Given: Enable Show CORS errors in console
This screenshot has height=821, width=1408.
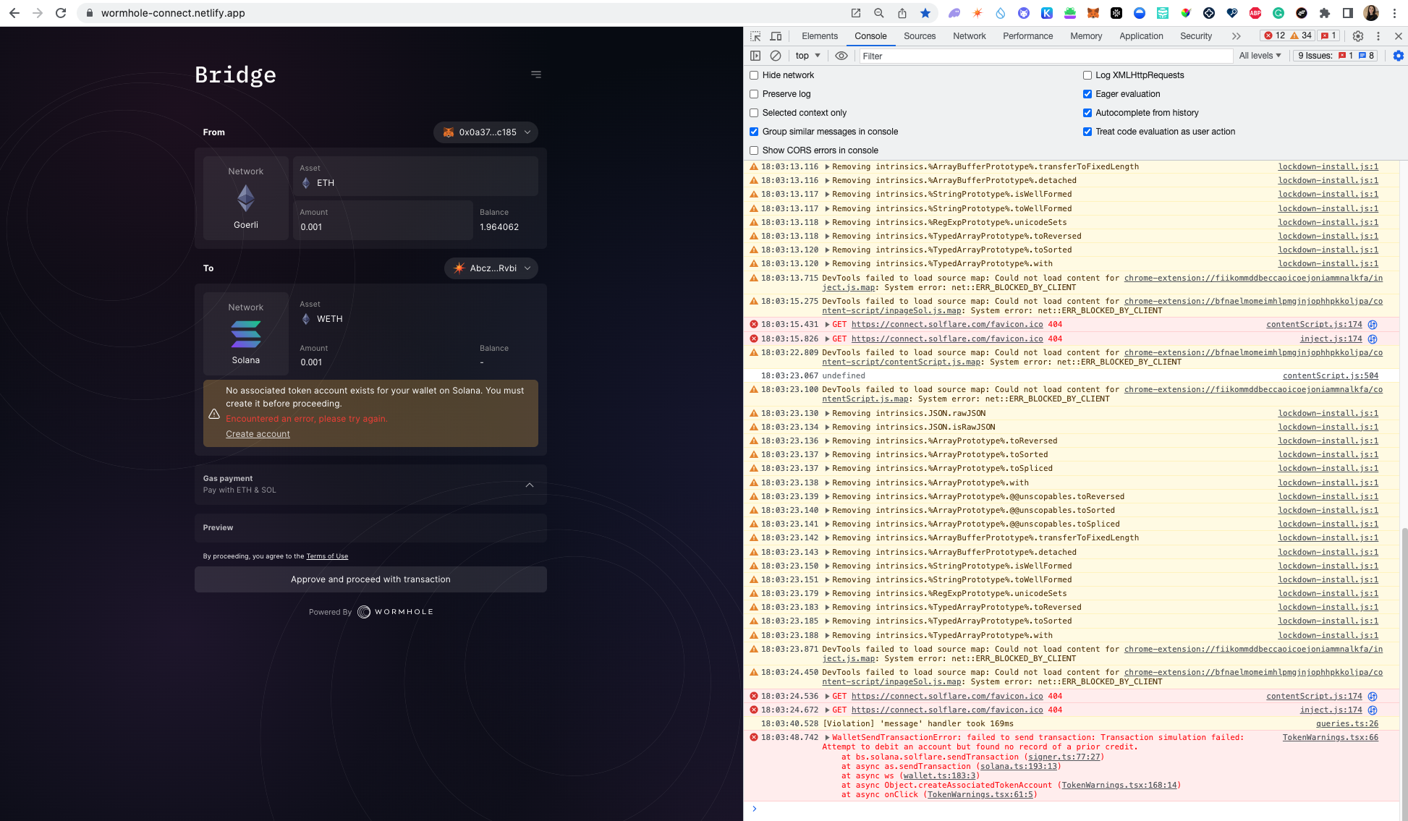Looking at the screenshot, I should tap(754, 150).
